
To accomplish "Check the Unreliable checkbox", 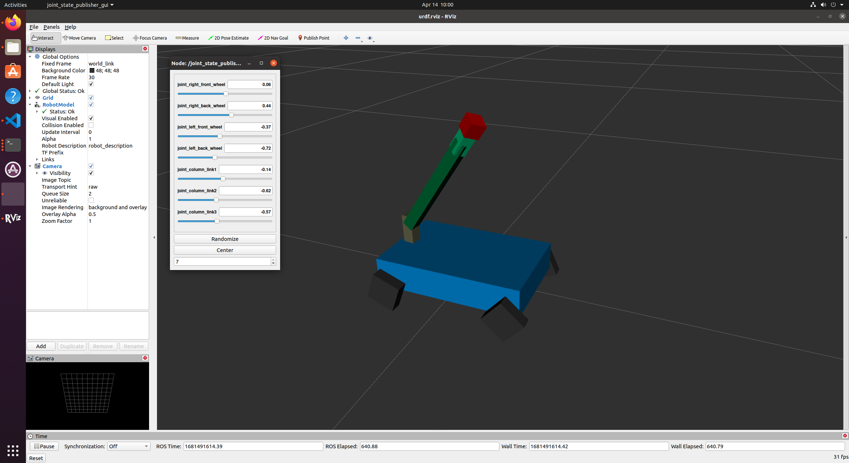I will coord(91,200).
